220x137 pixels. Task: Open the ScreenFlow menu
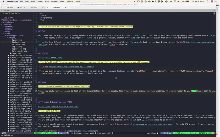12,1
